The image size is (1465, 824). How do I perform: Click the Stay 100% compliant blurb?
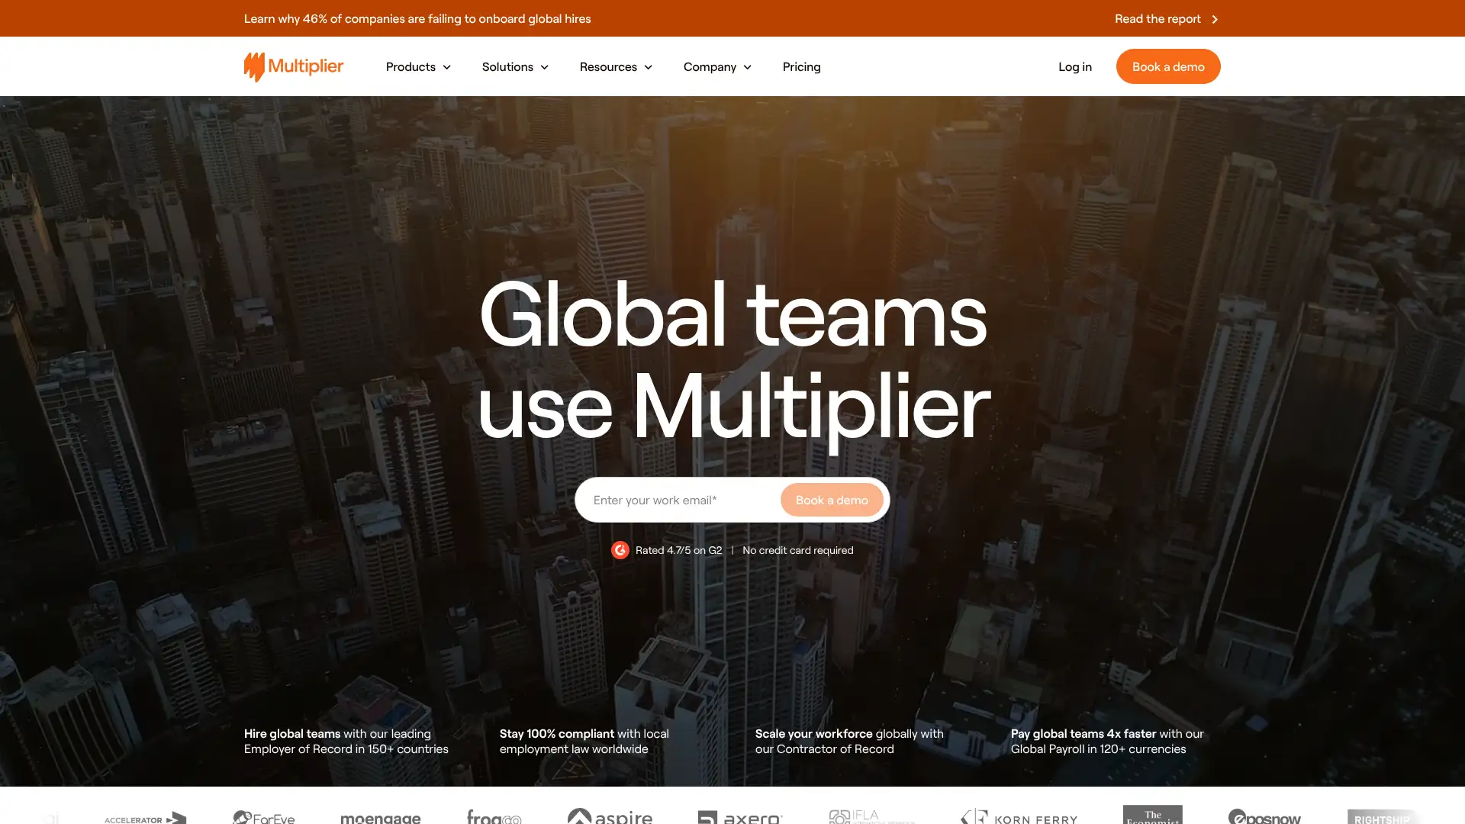coord(584,741)
